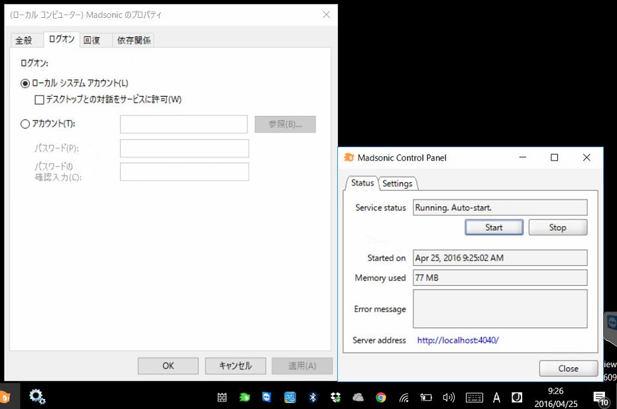Open the Wi-Fi network icon
This screenshot has height=409, width=617.
[404, 398]
